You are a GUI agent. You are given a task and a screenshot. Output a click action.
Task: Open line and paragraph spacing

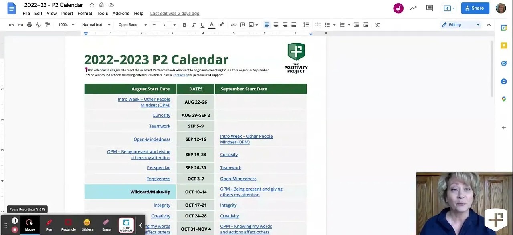point(306,25)
